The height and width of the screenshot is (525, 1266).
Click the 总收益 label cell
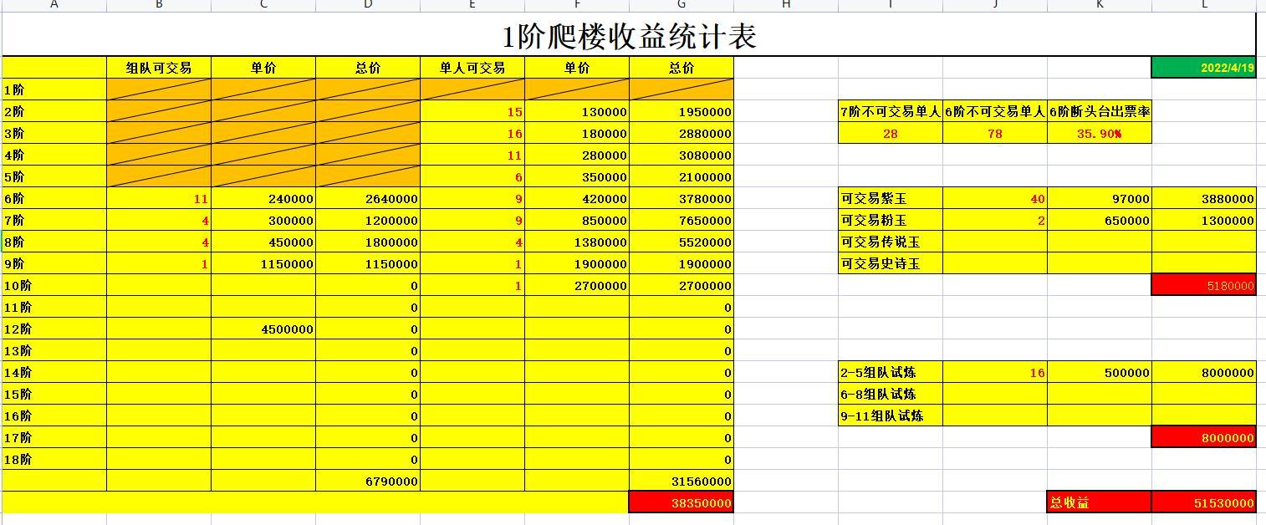pyautogui.click(x=1100, y=502)
